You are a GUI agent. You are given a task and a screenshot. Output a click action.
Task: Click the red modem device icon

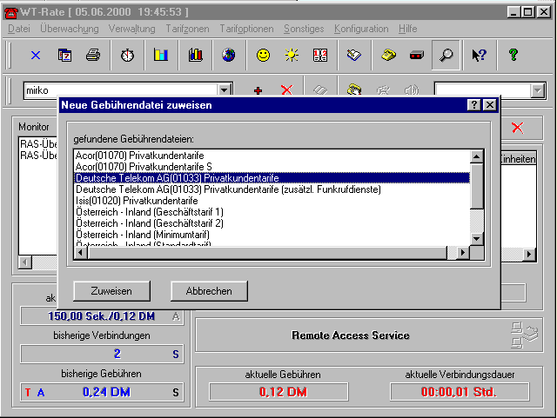[416, 56]
